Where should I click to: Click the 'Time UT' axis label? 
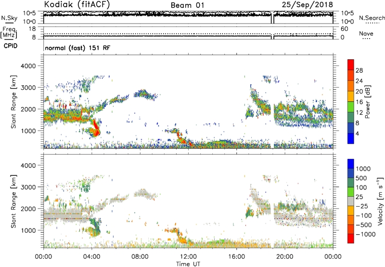point(188,264)
